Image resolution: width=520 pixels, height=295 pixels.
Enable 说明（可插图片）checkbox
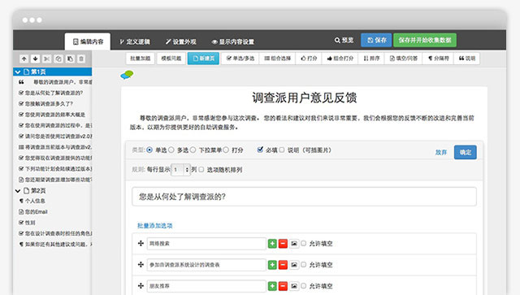(282, 150)
